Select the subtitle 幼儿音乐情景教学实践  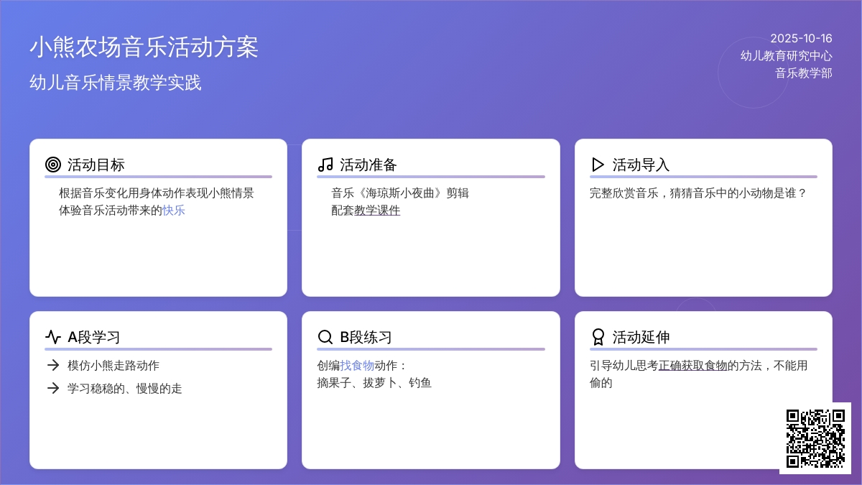tap(115, 83)
